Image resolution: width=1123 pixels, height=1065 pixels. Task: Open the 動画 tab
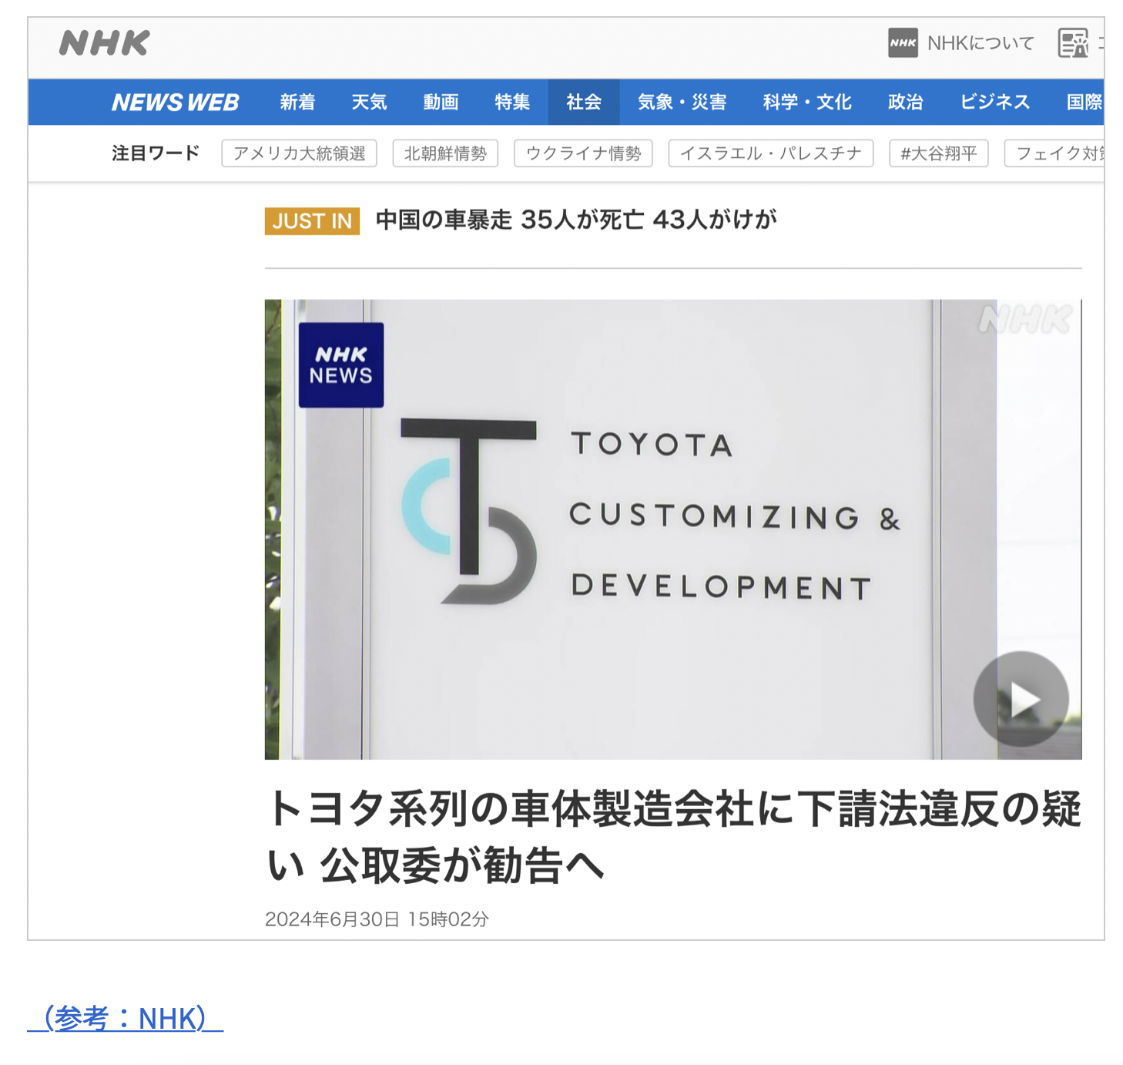pos(441,102)
